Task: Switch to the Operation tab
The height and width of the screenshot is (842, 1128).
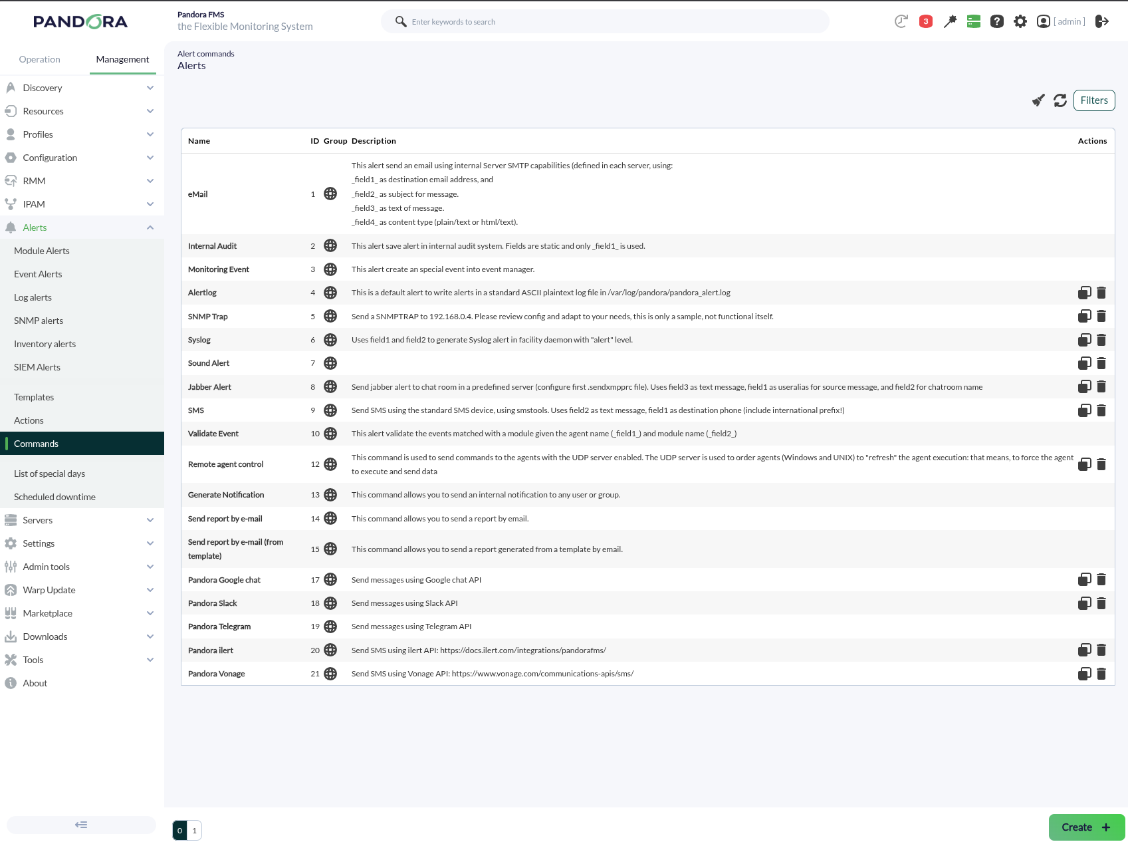Action: tap(40, 59)
